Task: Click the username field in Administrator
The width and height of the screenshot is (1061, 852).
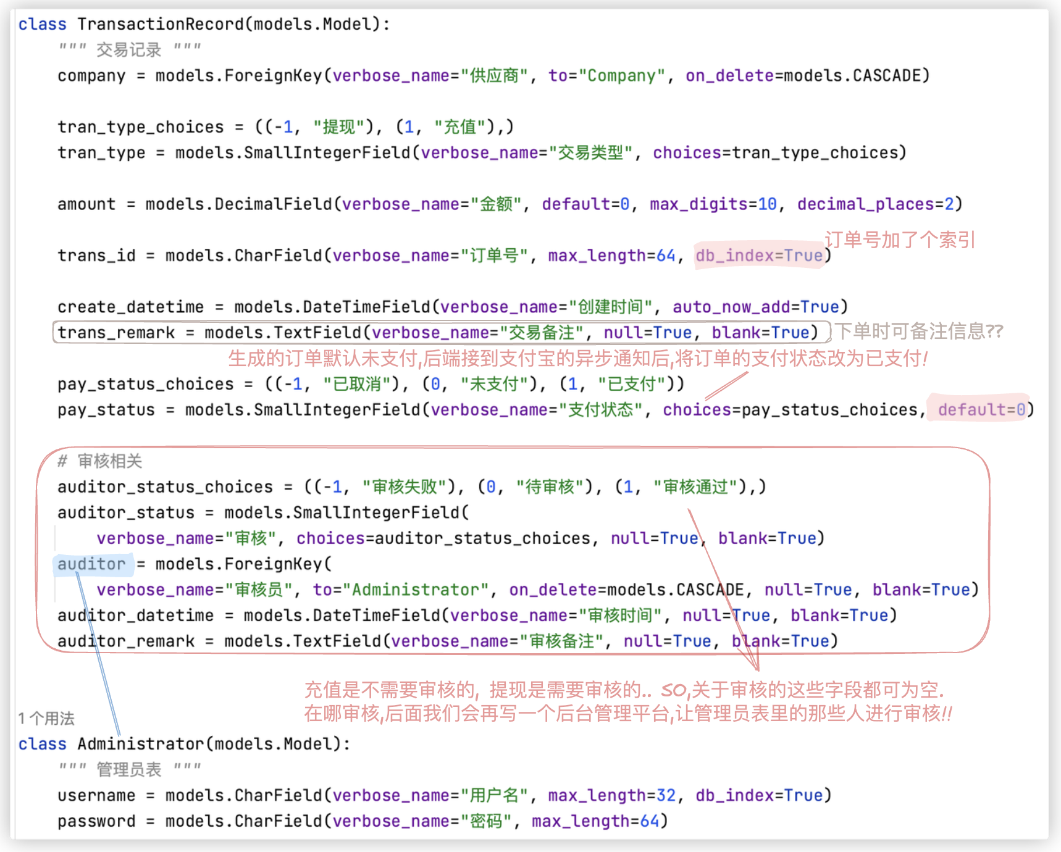Action: pos(96,795)
